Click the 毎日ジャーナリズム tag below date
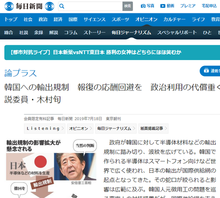The height and width of the screenshot is (198, 220). tap(116, 128)
